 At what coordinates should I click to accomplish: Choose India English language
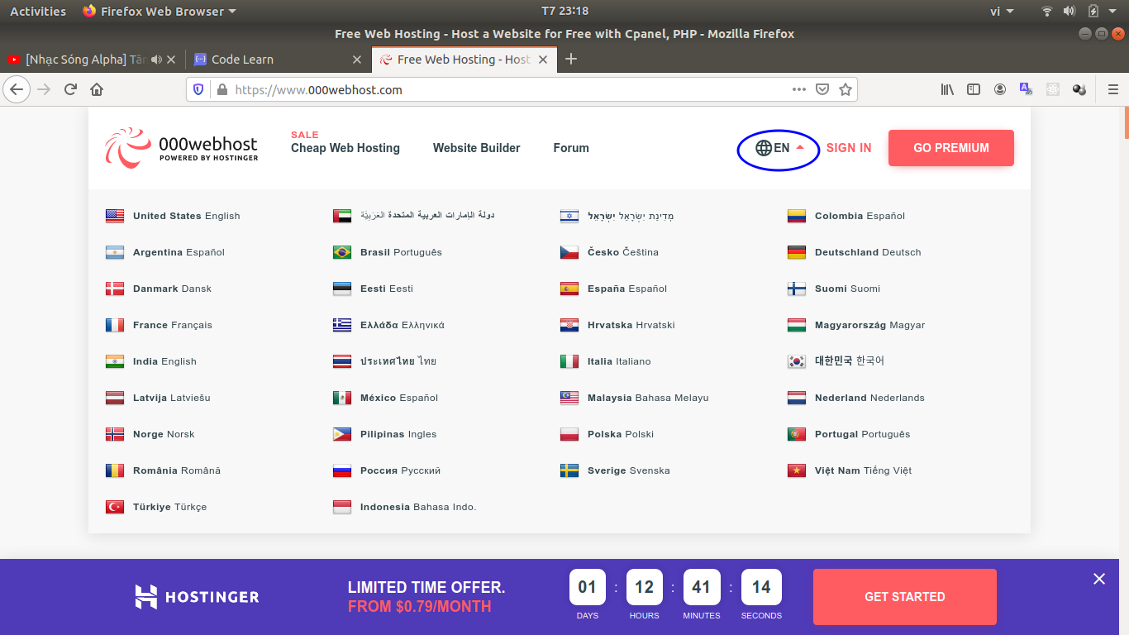[151, 361]
